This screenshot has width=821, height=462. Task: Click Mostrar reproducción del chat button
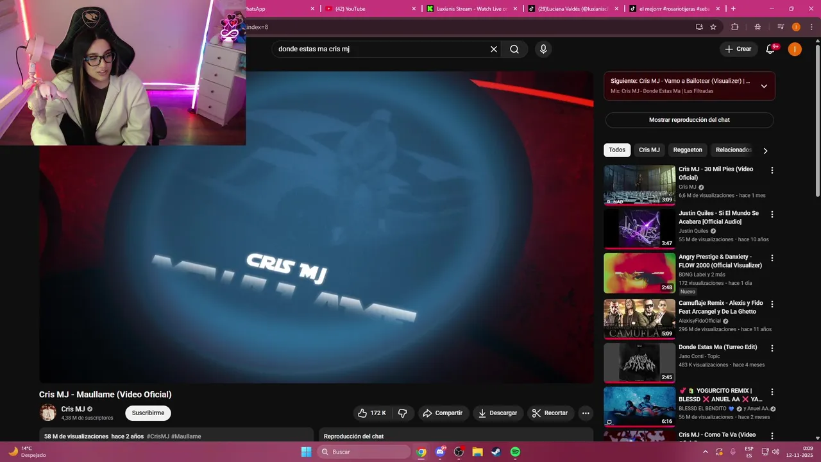pos(690,120)
